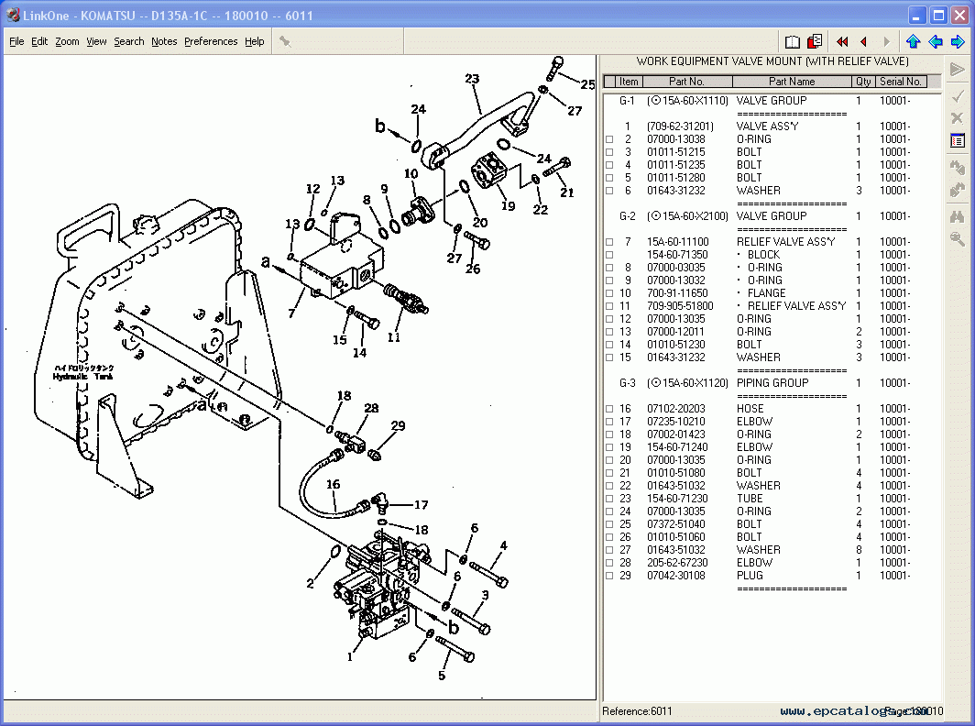
Task: Click callout 16 near the hose in diagram
Action: tap(334, 484)
